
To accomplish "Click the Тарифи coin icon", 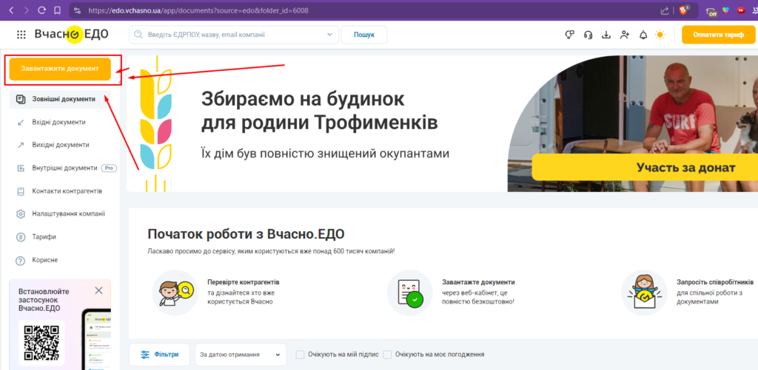I will (x=20, y=237).
